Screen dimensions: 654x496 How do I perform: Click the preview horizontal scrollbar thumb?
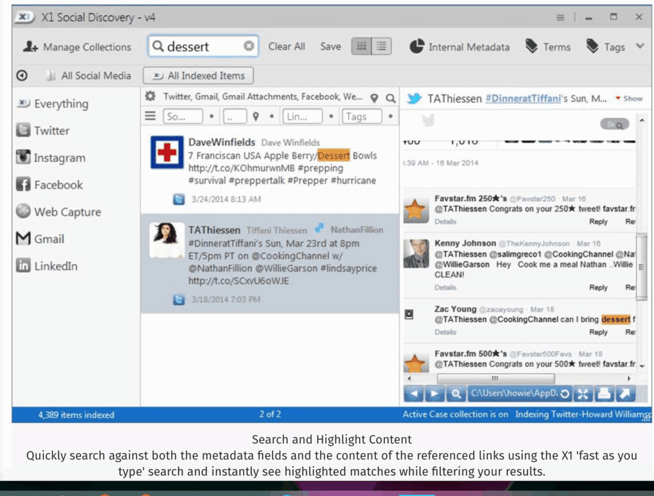pyautogui.click(x=495, y=378)
